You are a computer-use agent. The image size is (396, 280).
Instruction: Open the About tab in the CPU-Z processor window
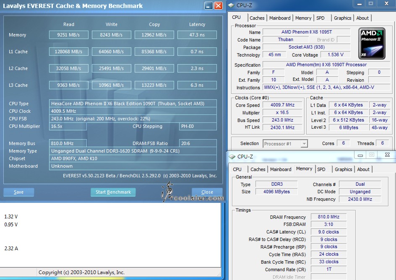362,18
